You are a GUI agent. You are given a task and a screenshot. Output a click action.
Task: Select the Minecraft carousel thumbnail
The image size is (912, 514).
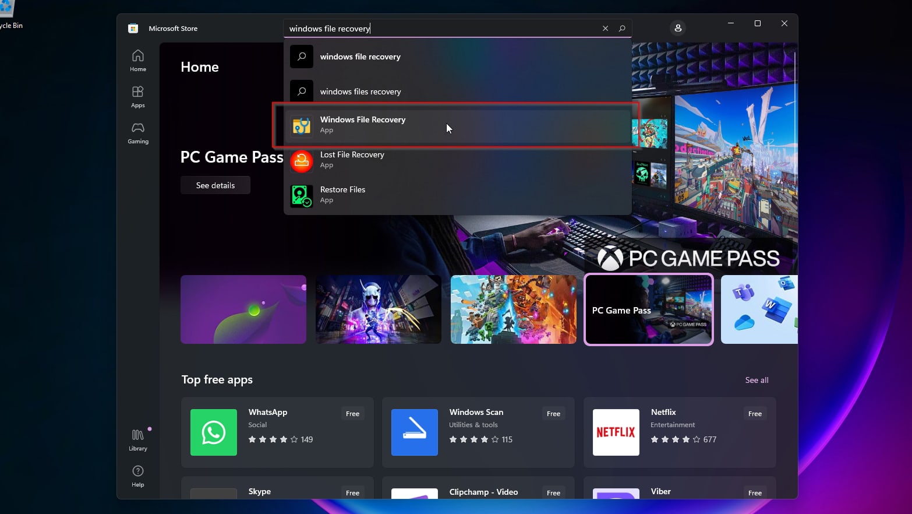514,309
